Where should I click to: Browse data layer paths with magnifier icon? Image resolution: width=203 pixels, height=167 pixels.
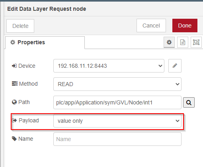coord(189,102)
